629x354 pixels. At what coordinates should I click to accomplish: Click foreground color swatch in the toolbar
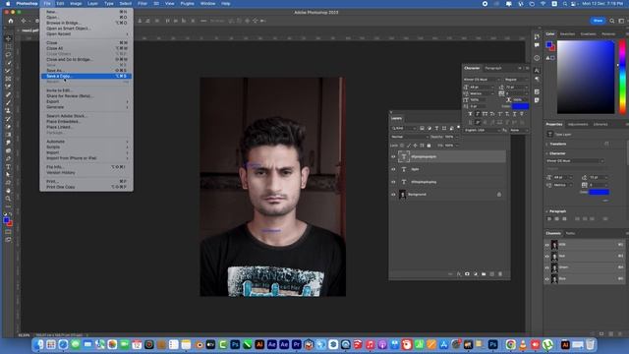click(6, 220)
